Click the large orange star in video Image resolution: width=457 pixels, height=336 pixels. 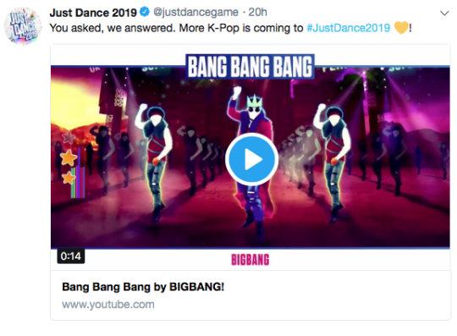[x=69, y=157]
